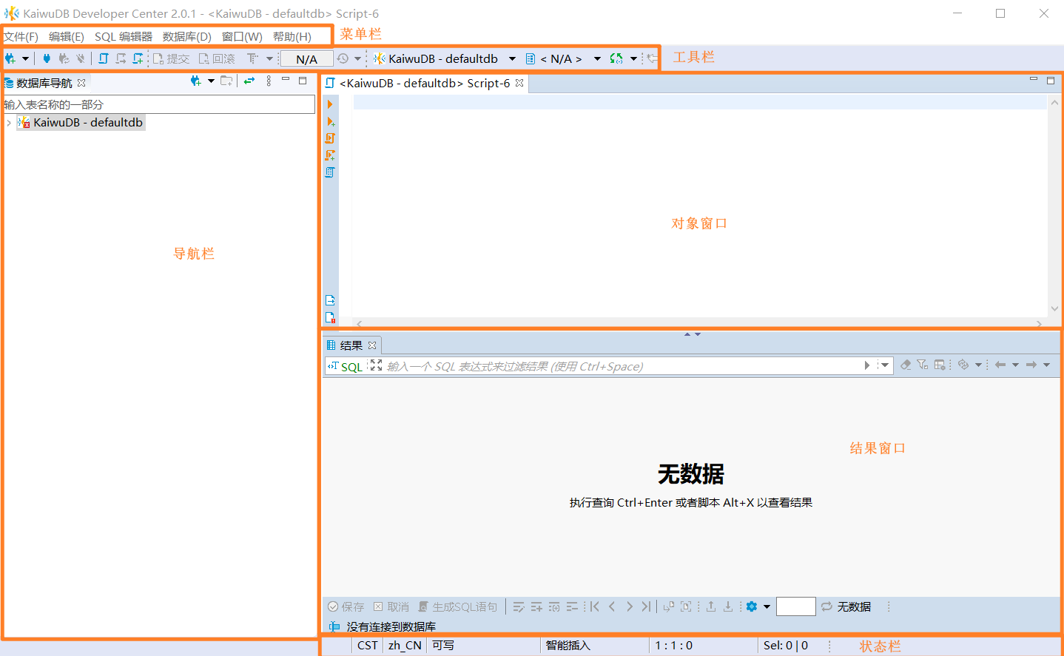Click navigate back arrow in results toolbar
Viewport: 1064px width, 656px height.
[1000, 365]
